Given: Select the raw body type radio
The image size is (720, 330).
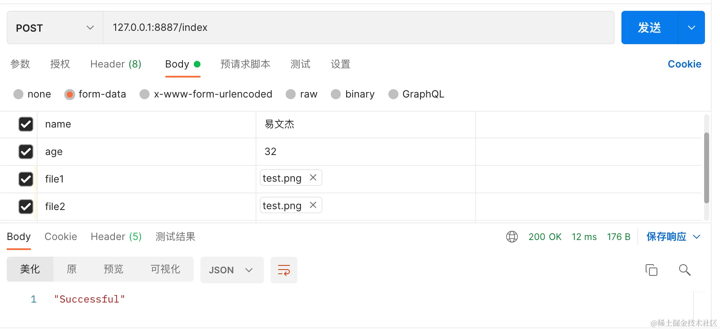Looking at the screenshot, I should point(291,95).
